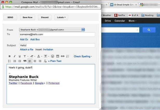Image resolution: width=160 pixels, height=110 pixels.
Task: Attach a file to the email
Action: 27,49
